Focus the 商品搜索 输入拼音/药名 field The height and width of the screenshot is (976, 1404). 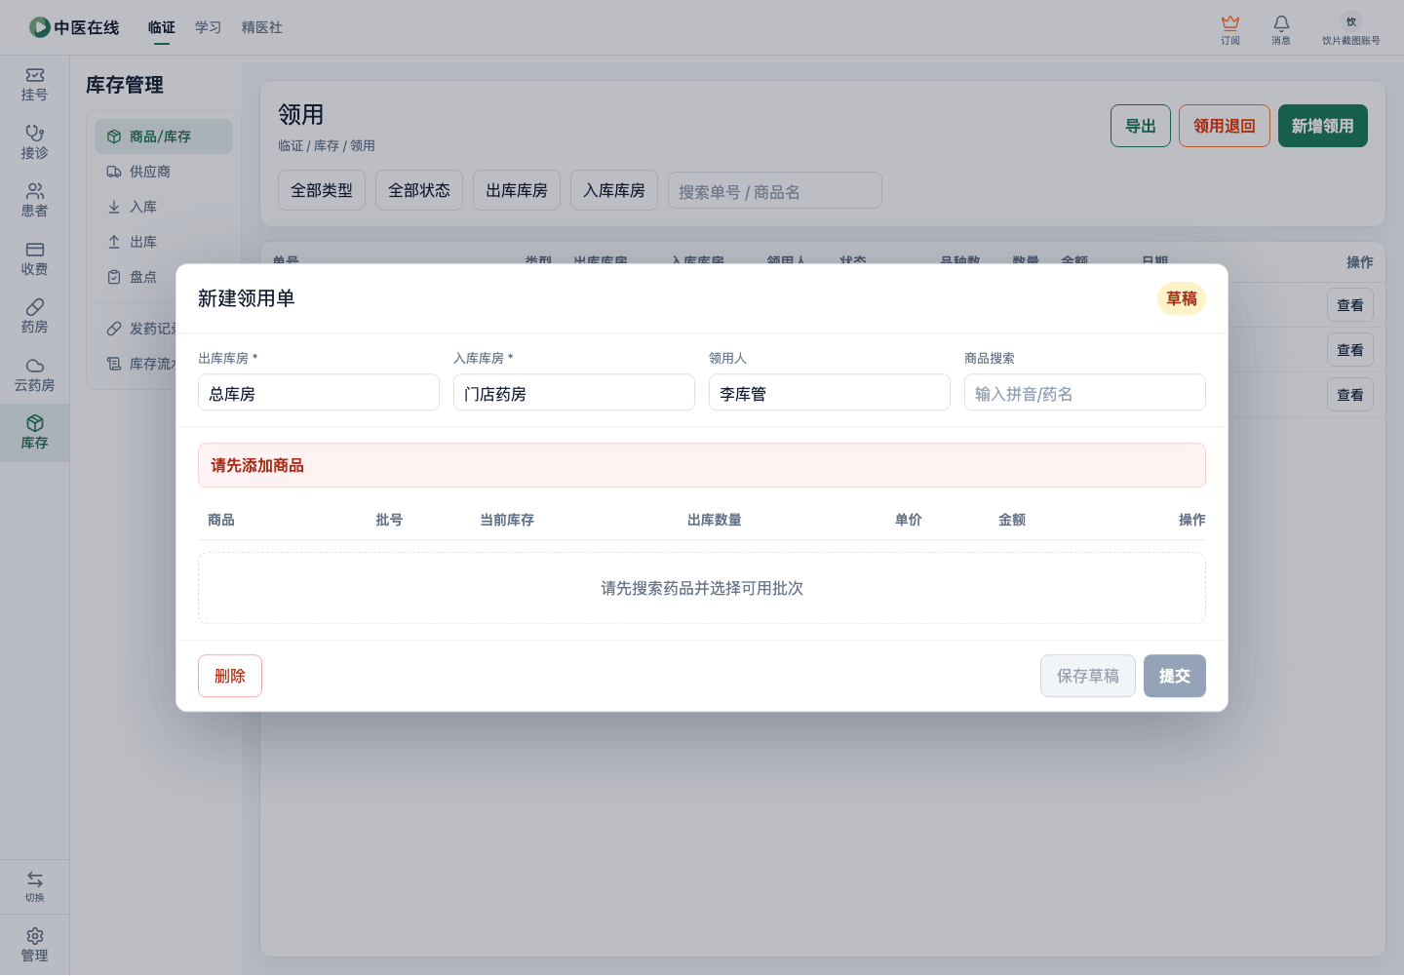pyautogui.click(x=1085, y=393)
